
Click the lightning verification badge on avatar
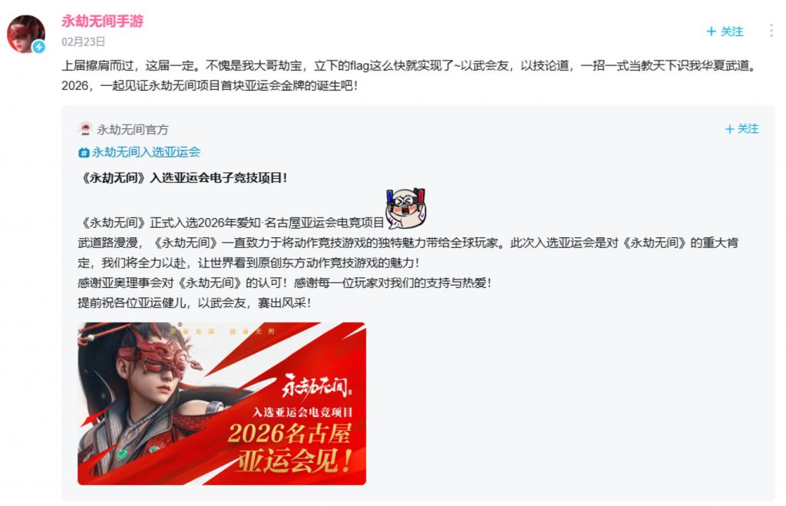pyautogui.click(x=38, y=47)
